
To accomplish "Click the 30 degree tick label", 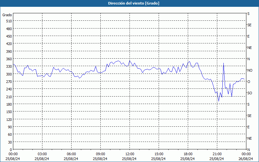I will coord(10,142).
